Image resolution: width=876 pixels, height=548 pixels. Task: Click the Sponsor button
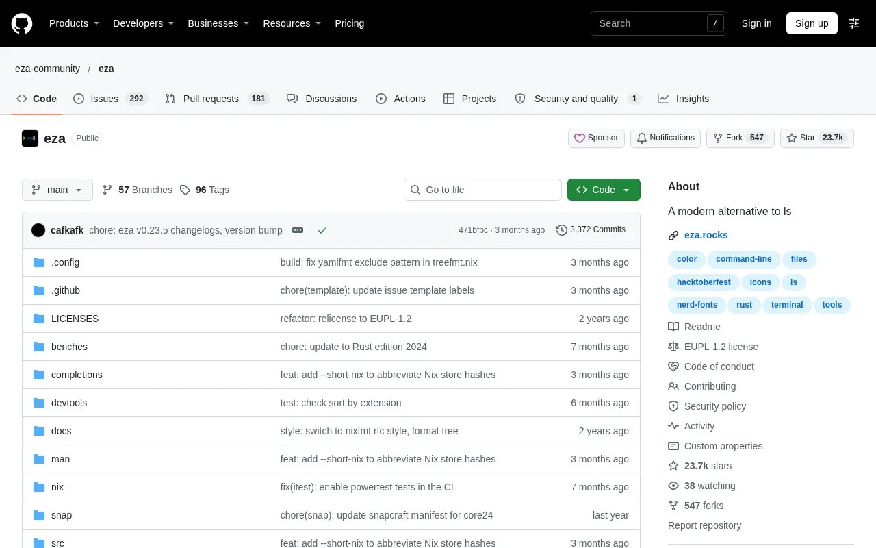tap(596, 138)
